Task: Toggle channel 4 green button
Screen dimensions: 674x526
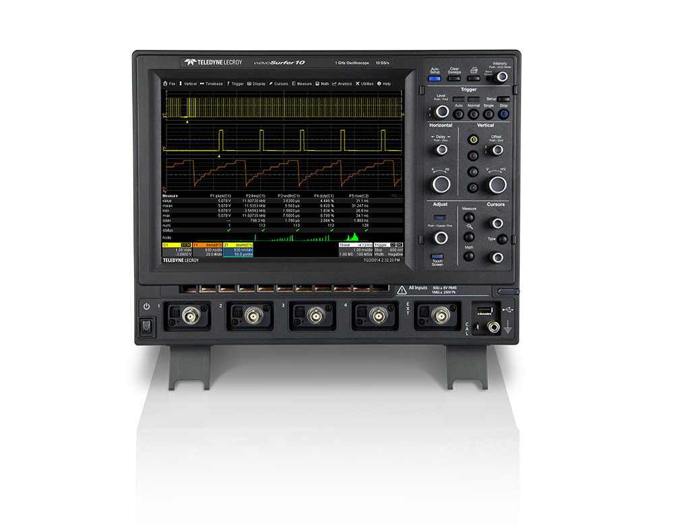Action: [x=473, y=187]
